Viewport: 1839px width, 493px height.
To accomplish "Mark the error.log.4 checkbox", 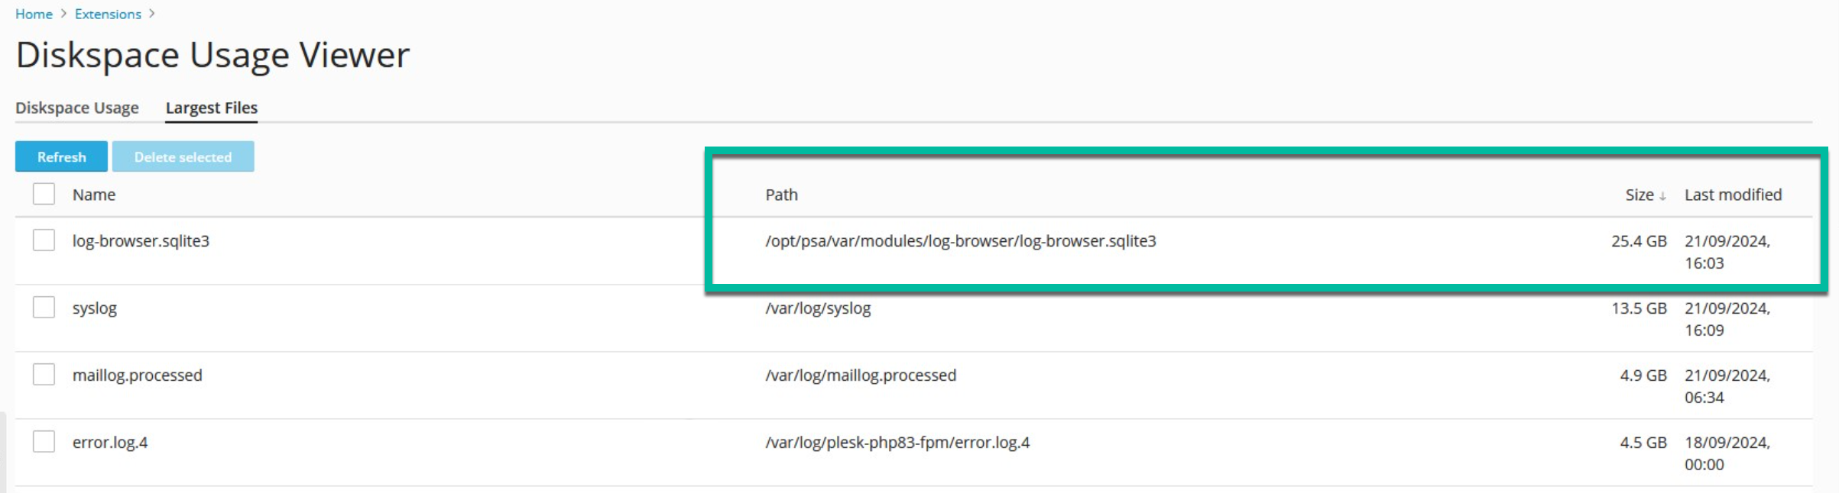I will 44,441.
